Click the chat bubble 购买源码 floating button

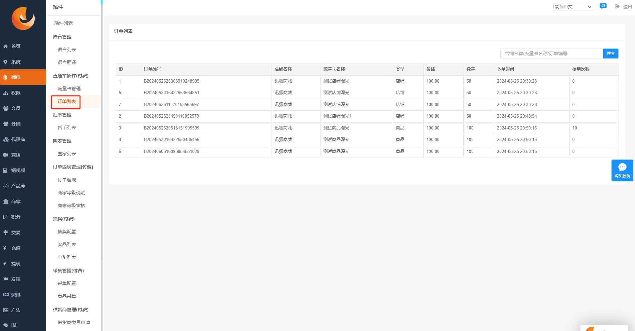622,170
